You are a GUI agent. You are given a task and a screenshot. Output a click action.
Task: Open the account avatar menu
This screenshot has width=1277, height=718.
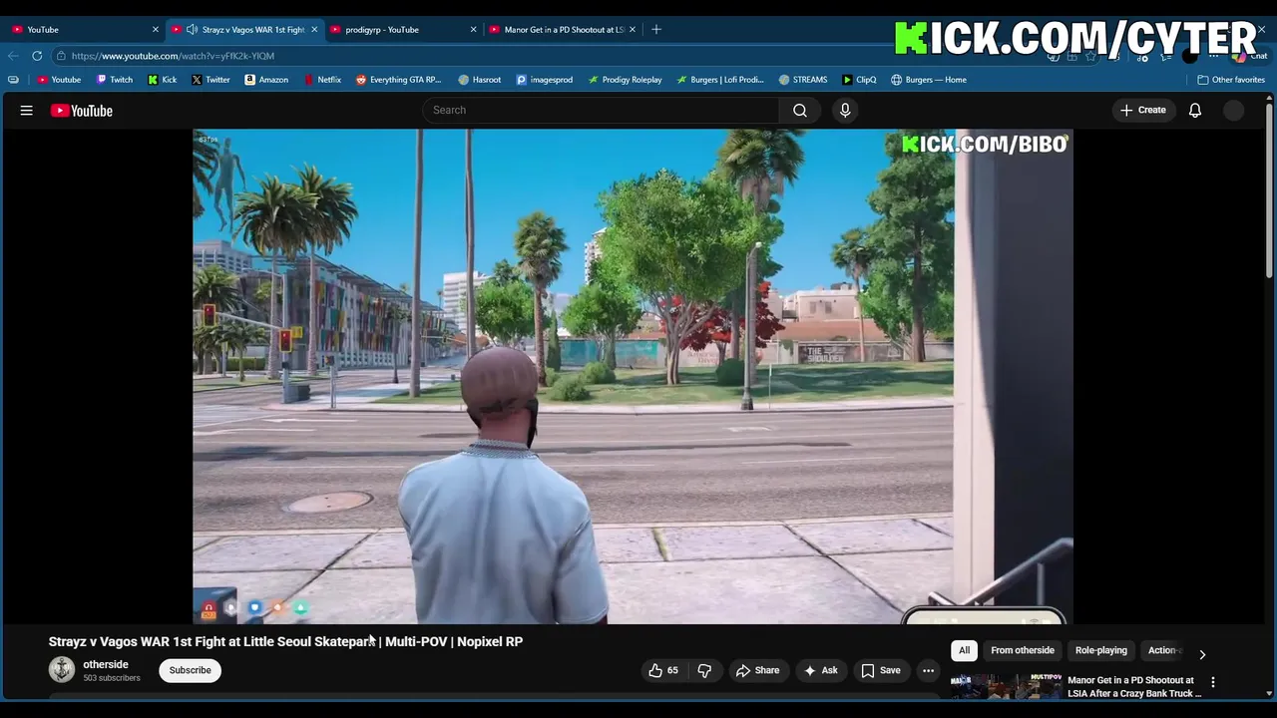click(1234, 110)
